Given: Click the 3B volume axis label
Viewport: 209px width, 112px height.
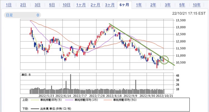Looking at the screenshot, I should [177, 80].
